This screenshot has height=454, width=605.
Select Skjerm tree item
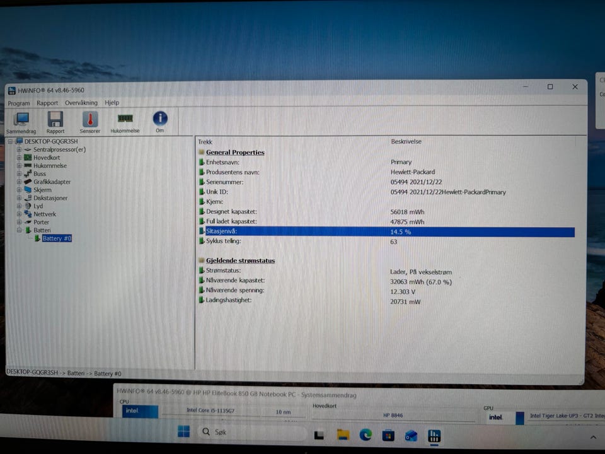42,190
